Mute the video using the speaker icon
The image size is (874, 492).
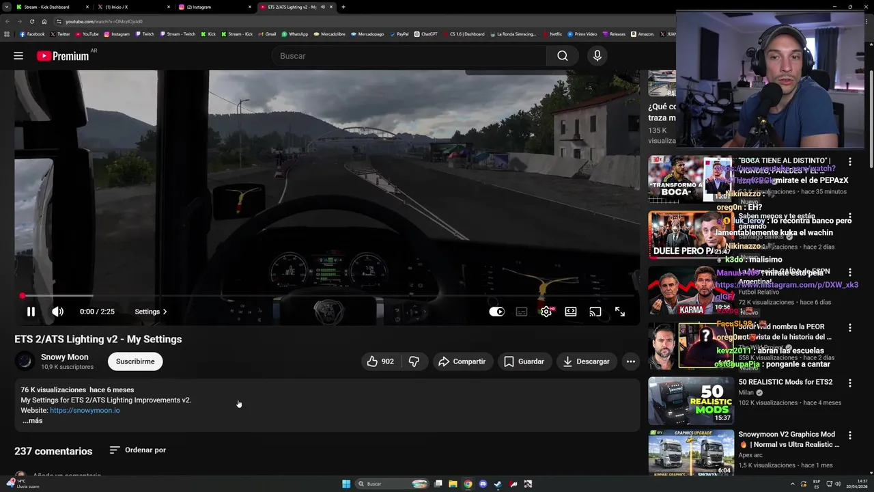tap(58, 312)
